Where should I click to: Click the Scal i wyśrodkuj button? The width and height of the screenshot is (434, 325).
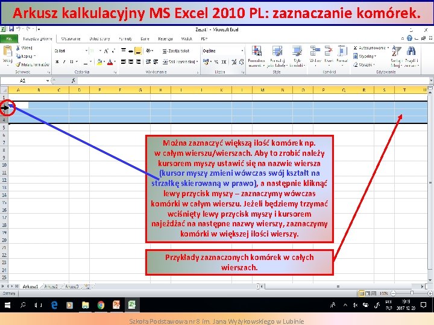(x=178, y=61)
